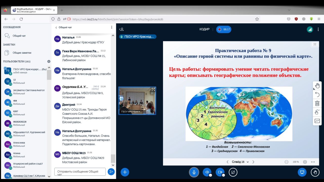Screen dimensions: 324x182
Task: Make the presentation fullscreen
Action: (x=315, y=44)
